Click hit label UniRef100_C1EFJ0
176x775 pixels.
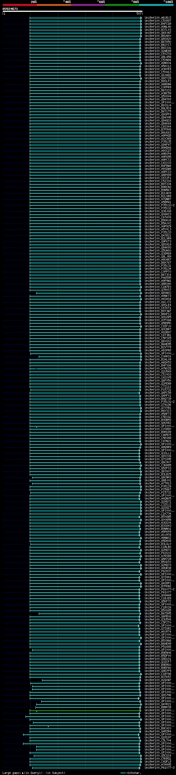(x=158, y=326)
